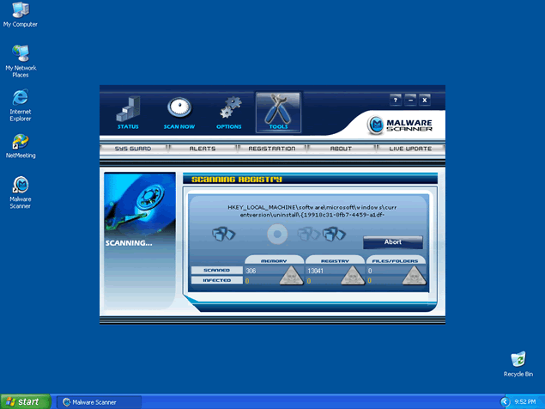
Task: Click the Malware Scanner logo
Action: (402, 125)
